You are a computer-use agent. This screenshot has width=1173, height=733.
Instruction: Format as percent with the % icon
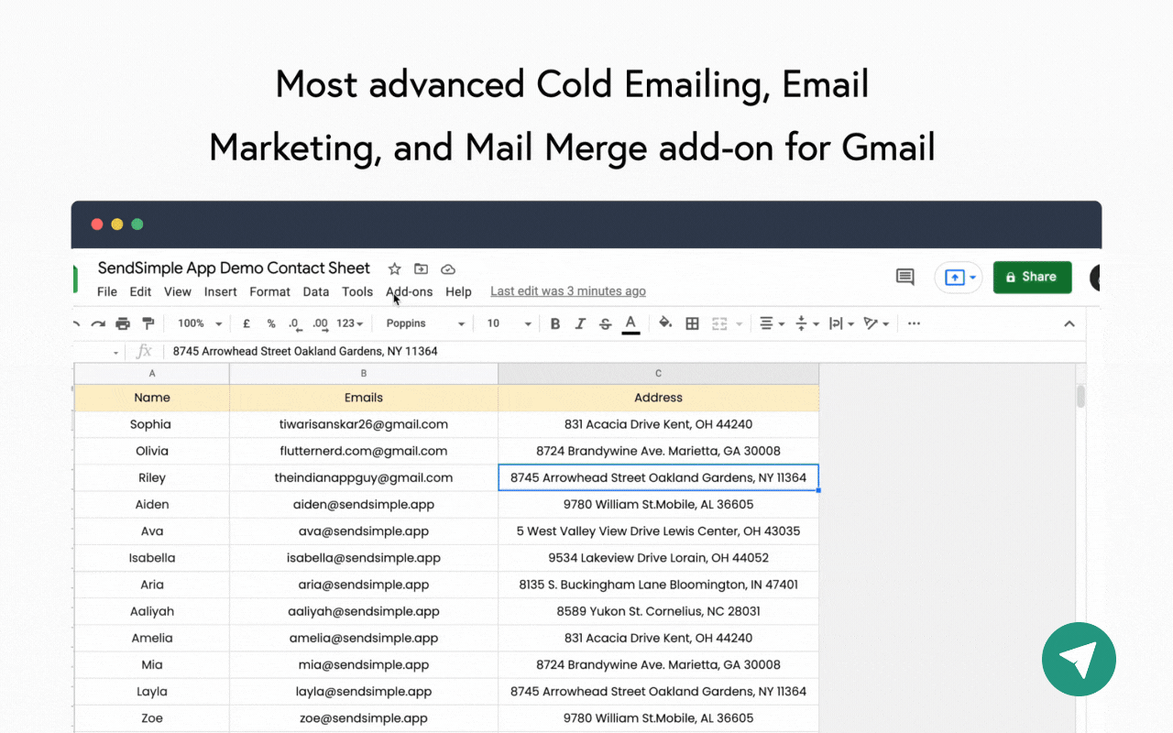[271, 323]
